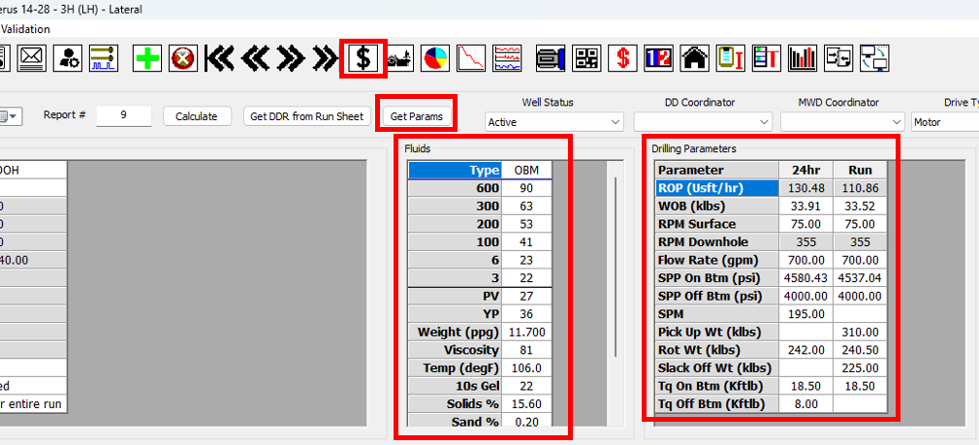Open the pie chart icon
Image resolution: width=979 pixels, height=445 pixels.
coord(436,58)
